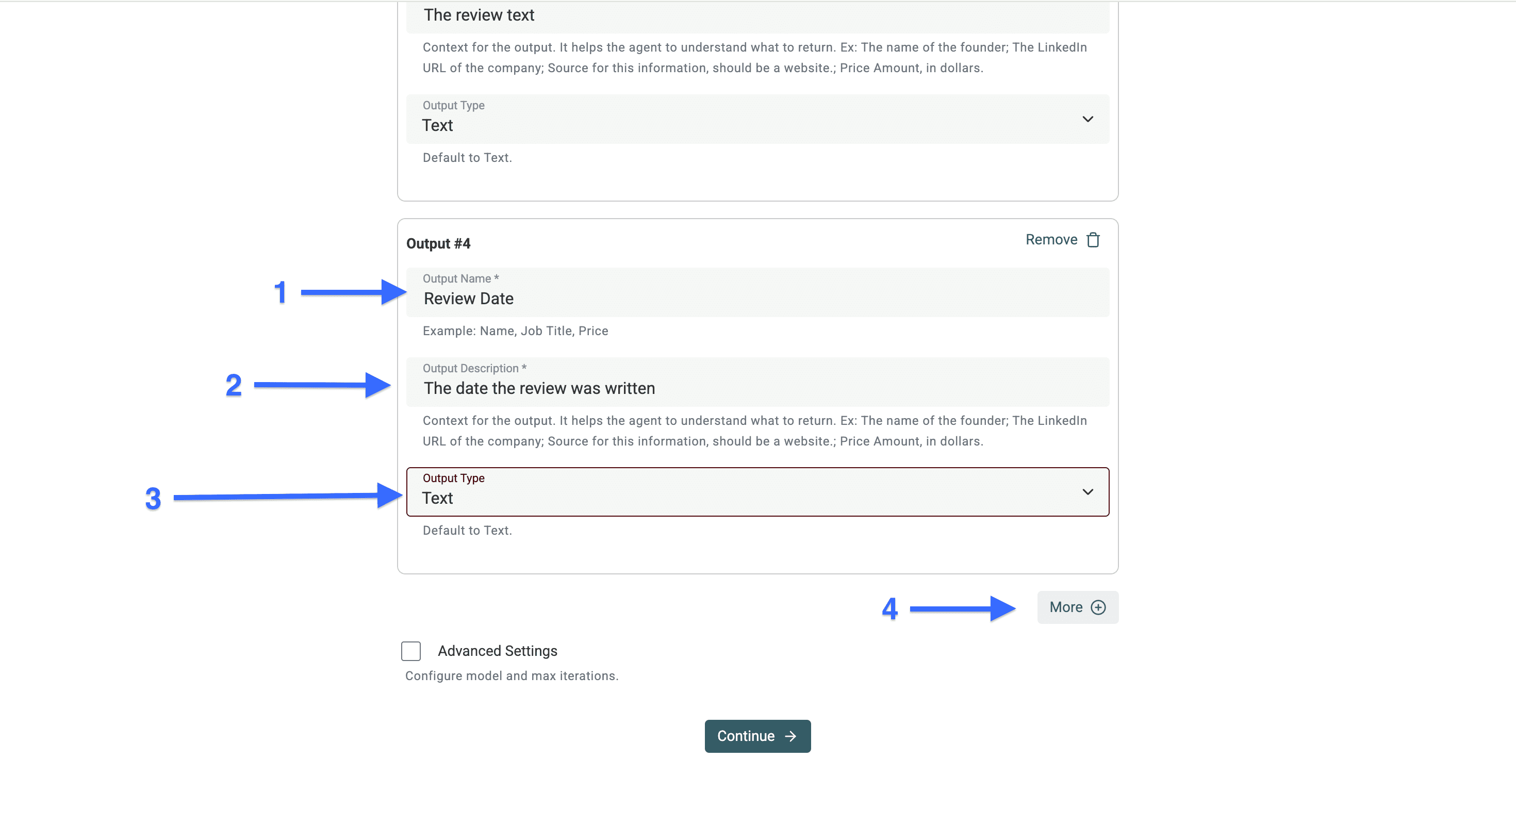Viewport: 1516px width, 825px height.
Task: Click the 'Output Description *' label in Output #4
Action: pos(474,368)
